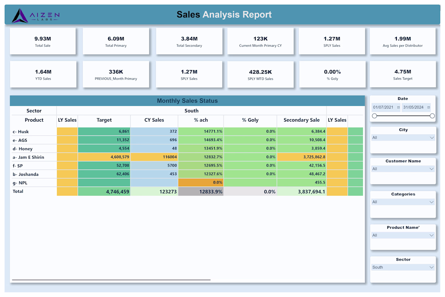The image size is (445, 297).
Task: Open the calendar icon beside 31/05/2024
Action: [x=428, y=107]
